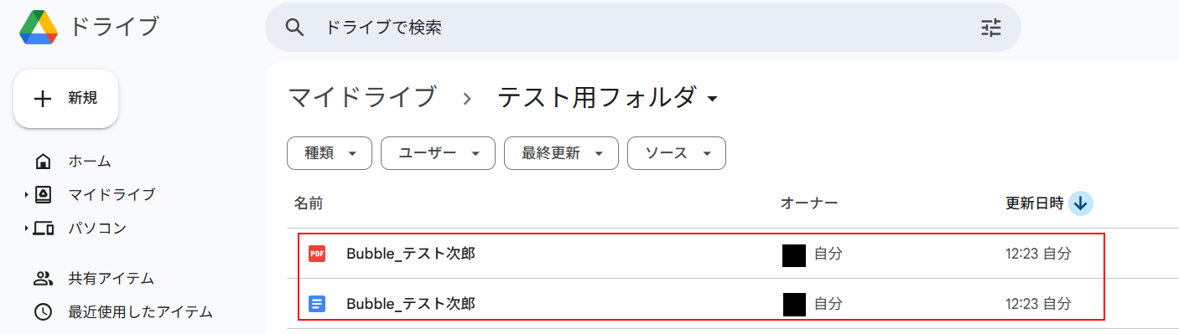Open the 種類 filter dropdown
Image resolution: width=1179 pixels, height=334 pixels.
330,153
